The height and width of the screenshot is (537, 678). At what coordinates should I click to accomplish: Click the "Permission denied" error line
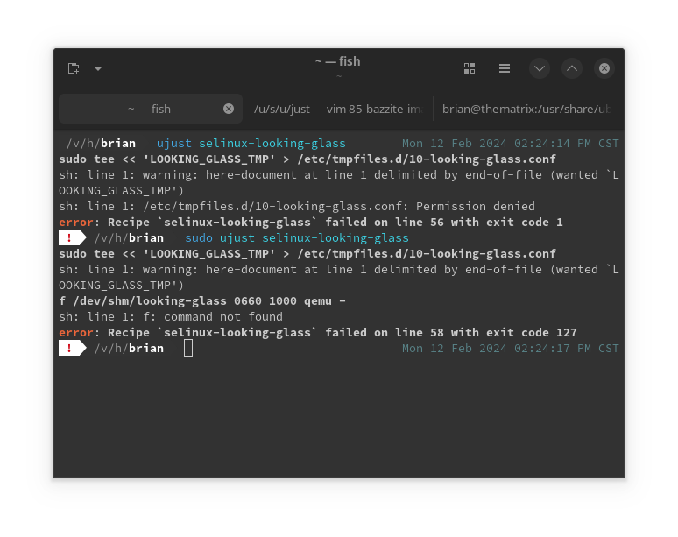tap(297, 206)
